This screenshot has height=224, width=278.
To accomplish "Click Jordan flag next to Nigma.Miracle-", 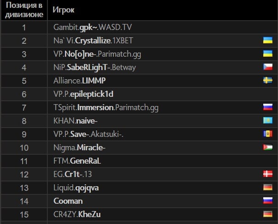I will (x=268, y=147).
